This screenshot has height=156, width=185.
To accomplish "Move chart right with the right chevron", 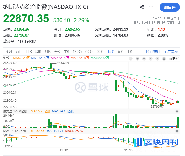I will pos(157,58).
